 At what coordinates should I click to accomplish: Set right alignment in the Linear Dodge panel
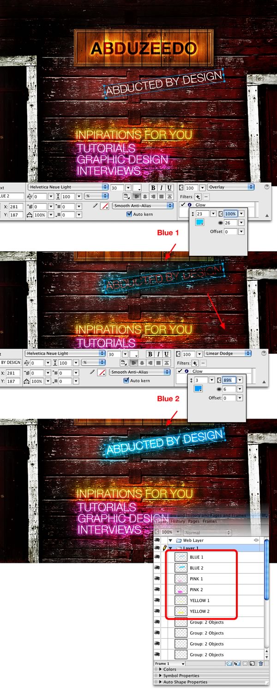point(150,362)
